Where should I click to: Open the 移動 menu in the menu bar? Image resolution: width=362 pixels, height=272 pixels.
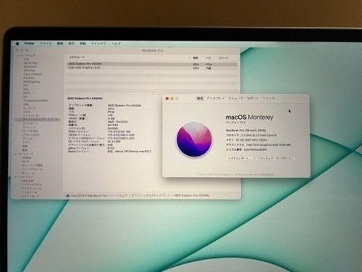pyautogui.click(x=83, y=43)
